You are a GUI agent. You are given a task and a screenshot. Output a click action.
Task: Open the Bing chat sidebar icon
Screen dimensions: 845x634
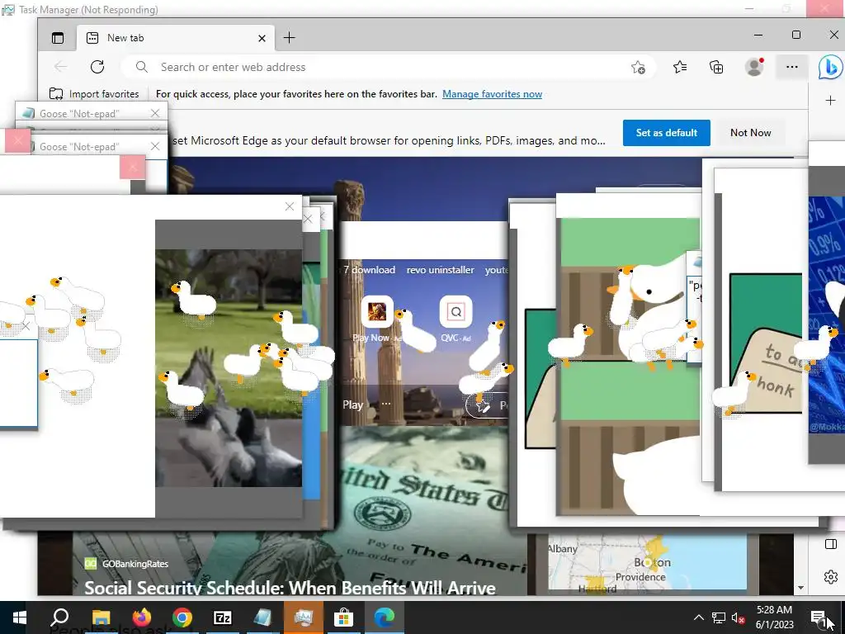click(830, 68)
